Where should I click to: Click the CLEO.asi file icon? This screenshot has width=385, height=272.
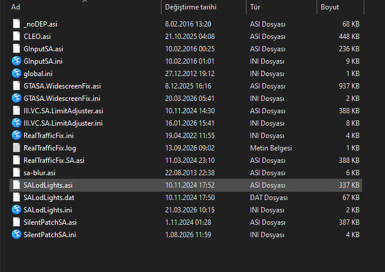[17, 37]
